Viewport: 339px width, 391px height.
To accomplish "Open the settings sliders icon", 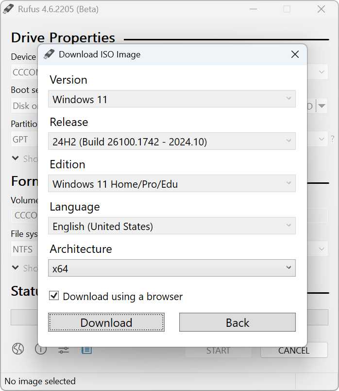I will [64, 350].
